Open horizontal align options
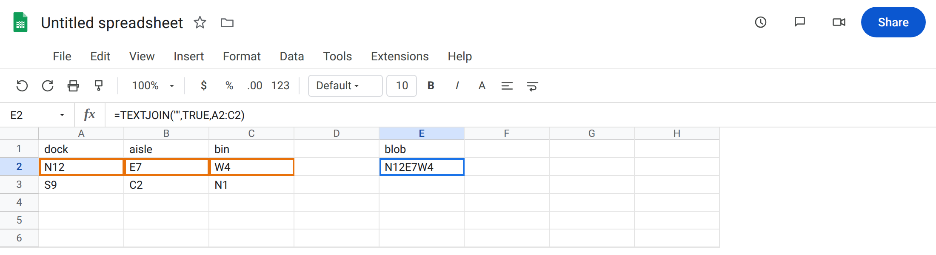 pyautogui.click(x=507, y=86)
